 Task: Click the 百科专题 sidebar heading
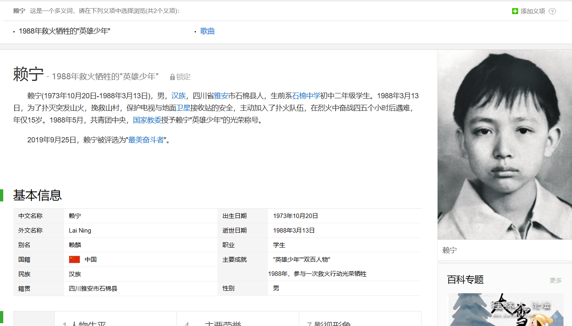click(x=466, y=279)
